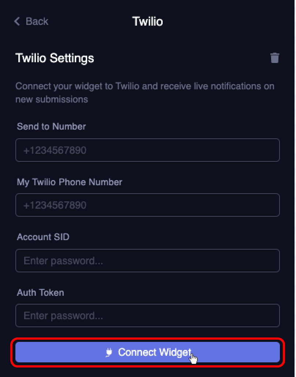
Task: Click the Send to Number label
Action: (x=51, y=127)
